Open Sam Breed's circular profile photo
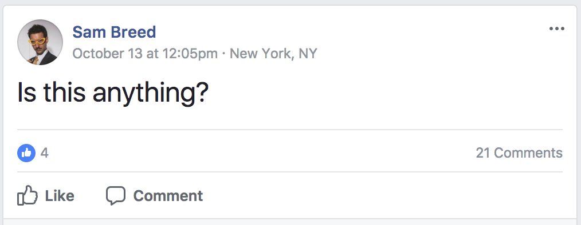This screenshot has height=225, width=581. (40, 42)
